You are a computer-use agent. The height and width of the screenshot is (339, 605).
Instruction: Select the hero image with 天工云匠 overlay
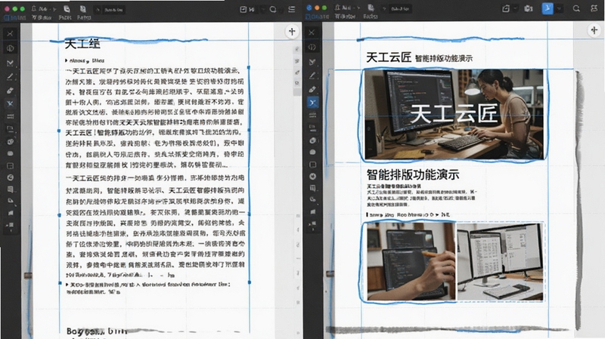455,115
